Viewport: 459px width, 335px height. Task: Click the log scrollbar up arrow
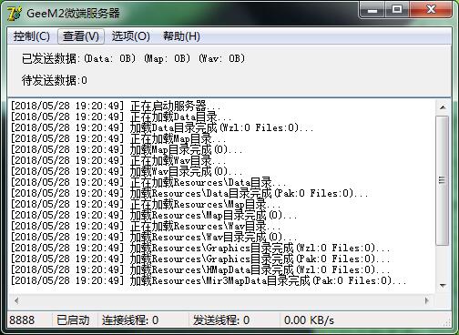click(x=443, y=107)
